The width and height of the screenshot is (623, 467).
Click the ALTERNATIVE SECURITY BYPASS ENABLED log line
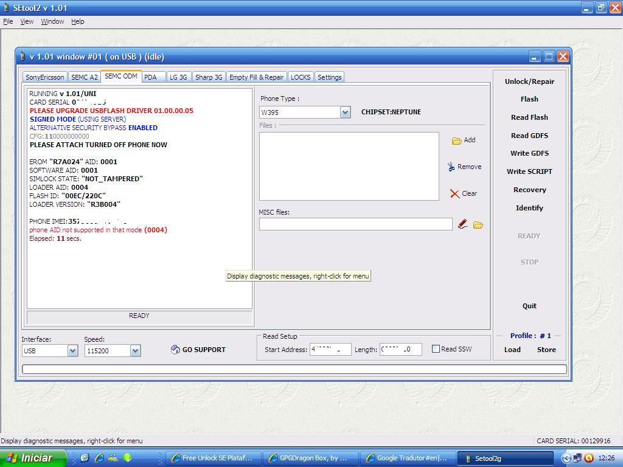93,128
